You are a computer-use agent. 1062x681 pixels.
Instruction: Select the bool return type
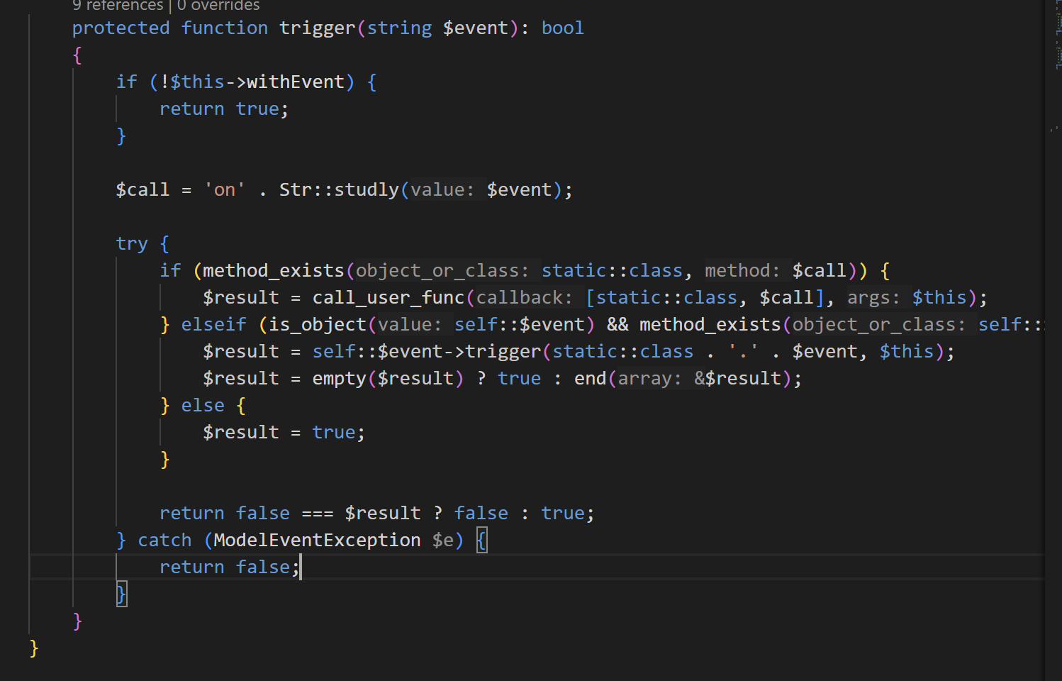click(x=562, y=28)
